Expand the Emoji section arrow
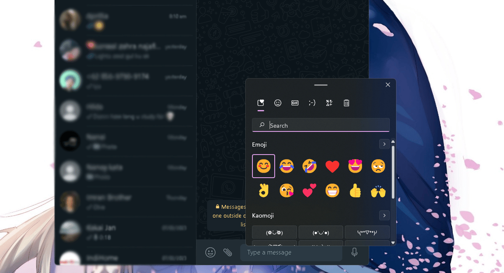This screenshot has height=273, width=504. 384,144
